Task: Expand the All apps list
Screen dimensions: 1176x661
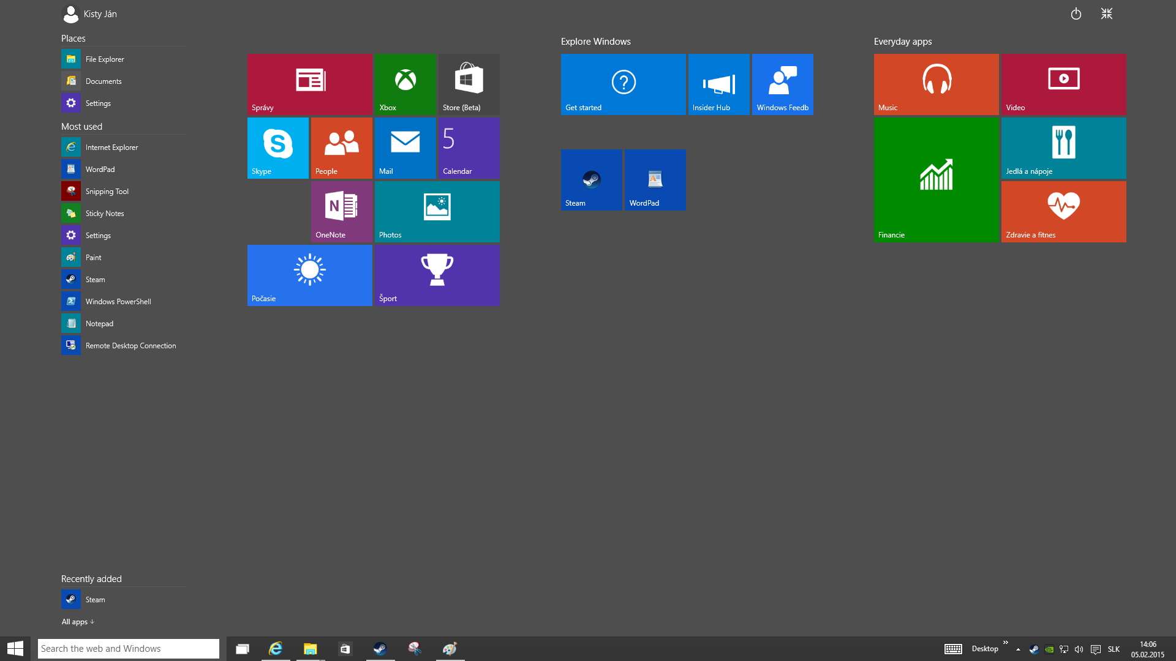Action: [78, 622]
